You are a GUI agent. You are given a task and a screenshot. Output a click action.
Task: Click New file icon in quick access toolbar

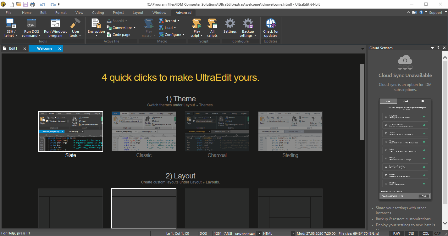(x=12, y=4)
